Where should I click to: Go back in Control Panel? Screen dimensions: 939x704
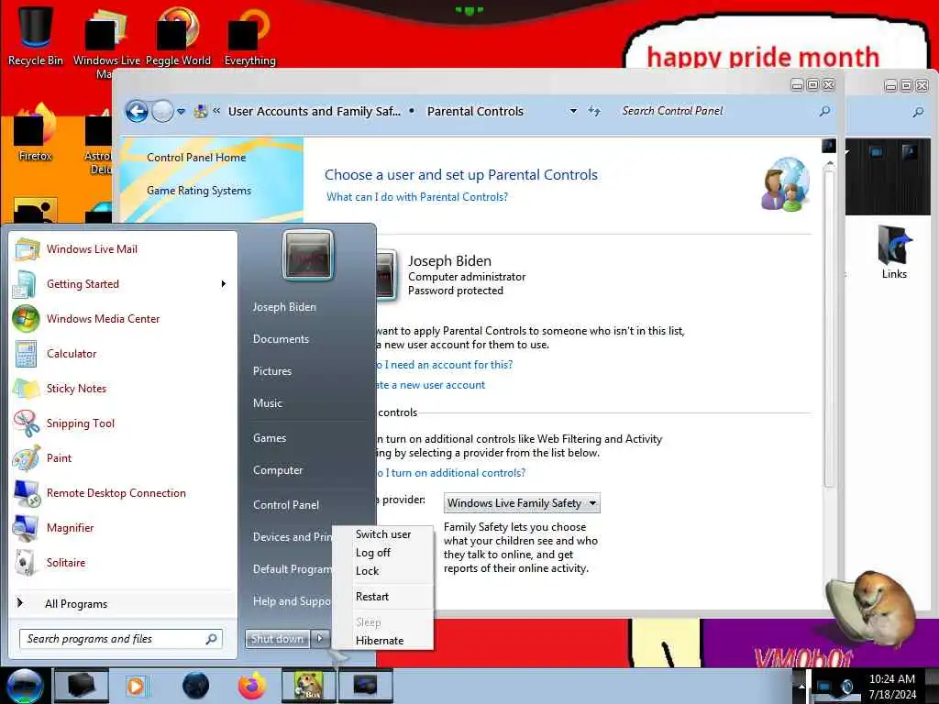coord(137,111)
